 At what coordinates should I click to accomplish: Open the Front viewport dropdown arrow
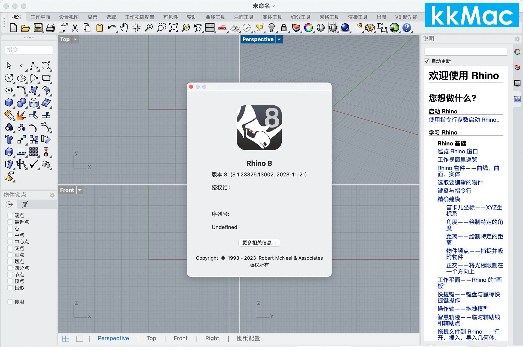click(80, 190)
